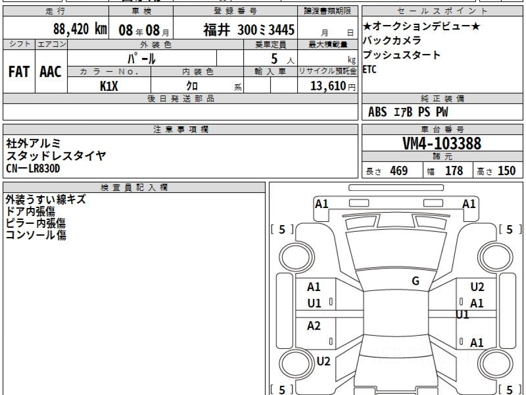Click the セールスポイント header
This screenshot has height=395, width=526.
click(x=442, y=11)
